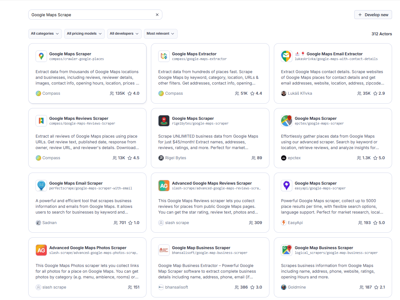The height and width of the screenshot is (300, 400).
Task: Click the easyapi Google Maps Scraper purple pin icon
Action: point(287,186)
